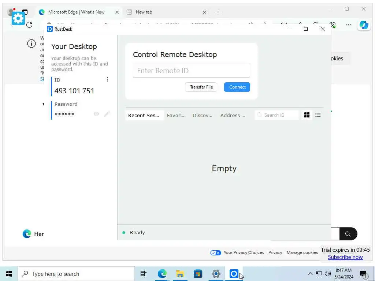
Task: Focus the Enter Remote ID field
Action: pyautogui.click(x=191, y=71)
